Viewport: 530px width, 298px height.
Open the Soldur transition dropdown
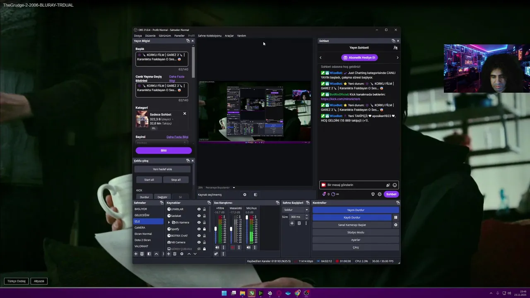296,210
